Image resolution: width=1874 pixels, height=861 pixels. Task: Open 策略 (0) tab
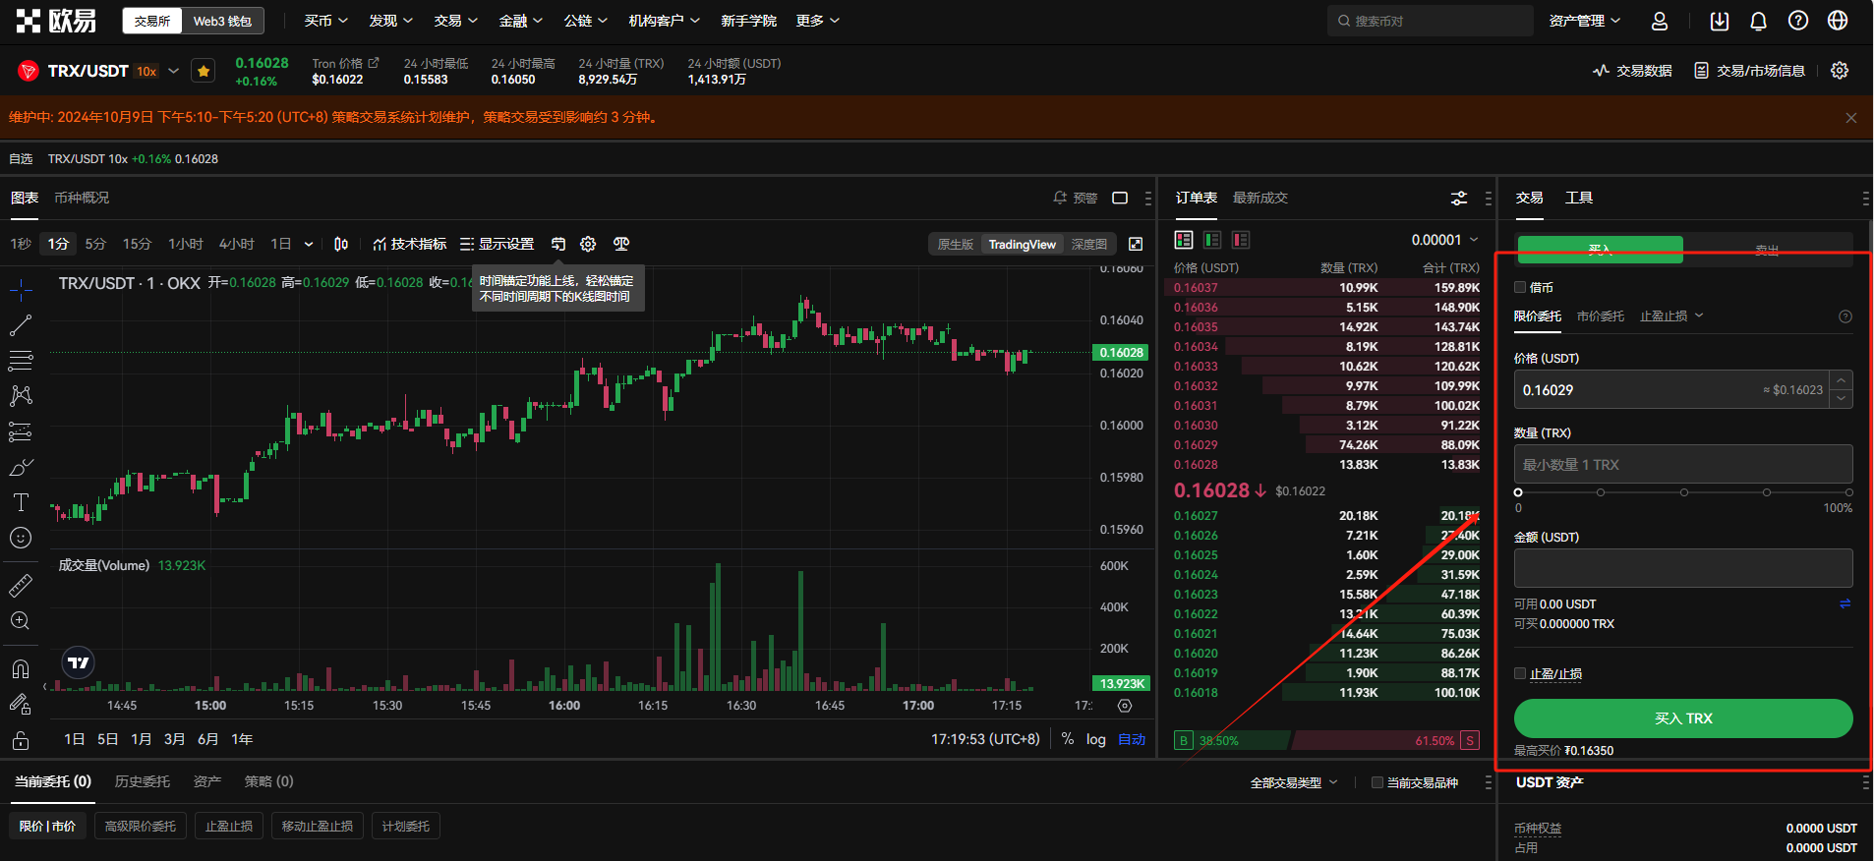[x=269, y=781]
